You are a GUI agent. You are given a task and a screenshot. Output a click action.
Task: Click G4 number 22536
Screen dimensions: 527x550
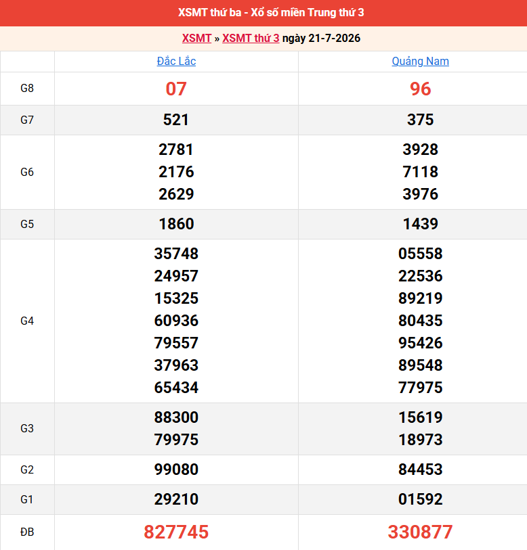(420, 276)
